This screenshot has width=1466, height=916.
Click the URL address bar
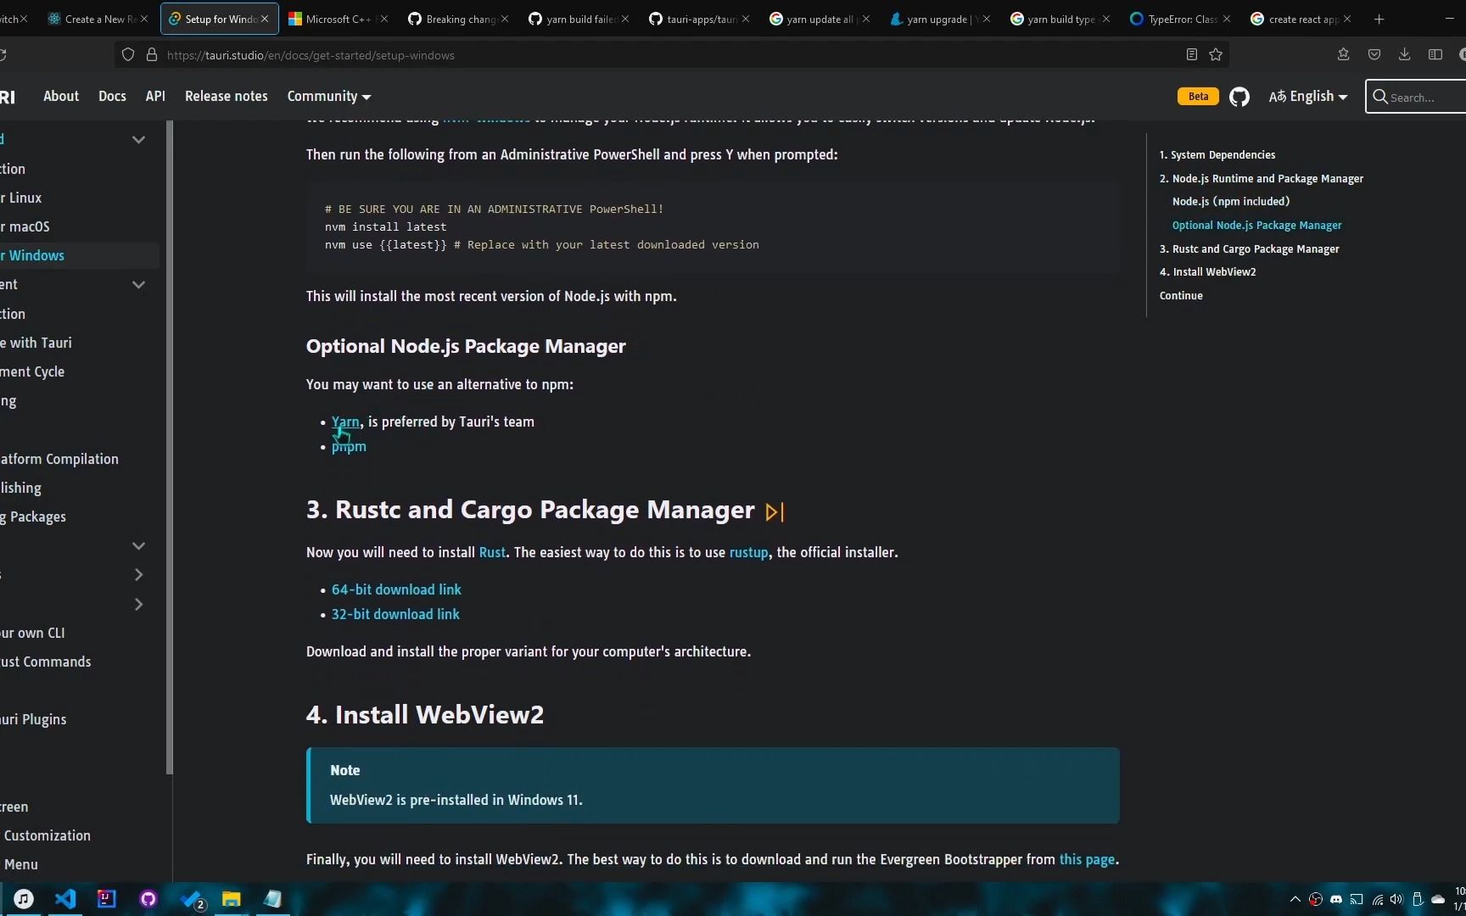coord(670,55)
